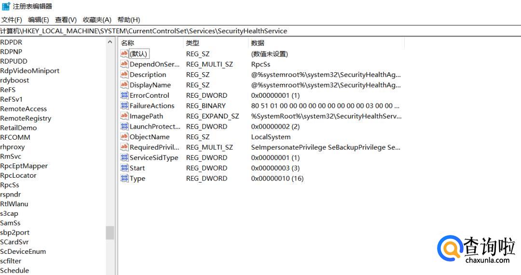The height and width of the screenshot is (275, 521).
Task: Select the ReFSv1 key in tree
Action: [x=11, y=99]
